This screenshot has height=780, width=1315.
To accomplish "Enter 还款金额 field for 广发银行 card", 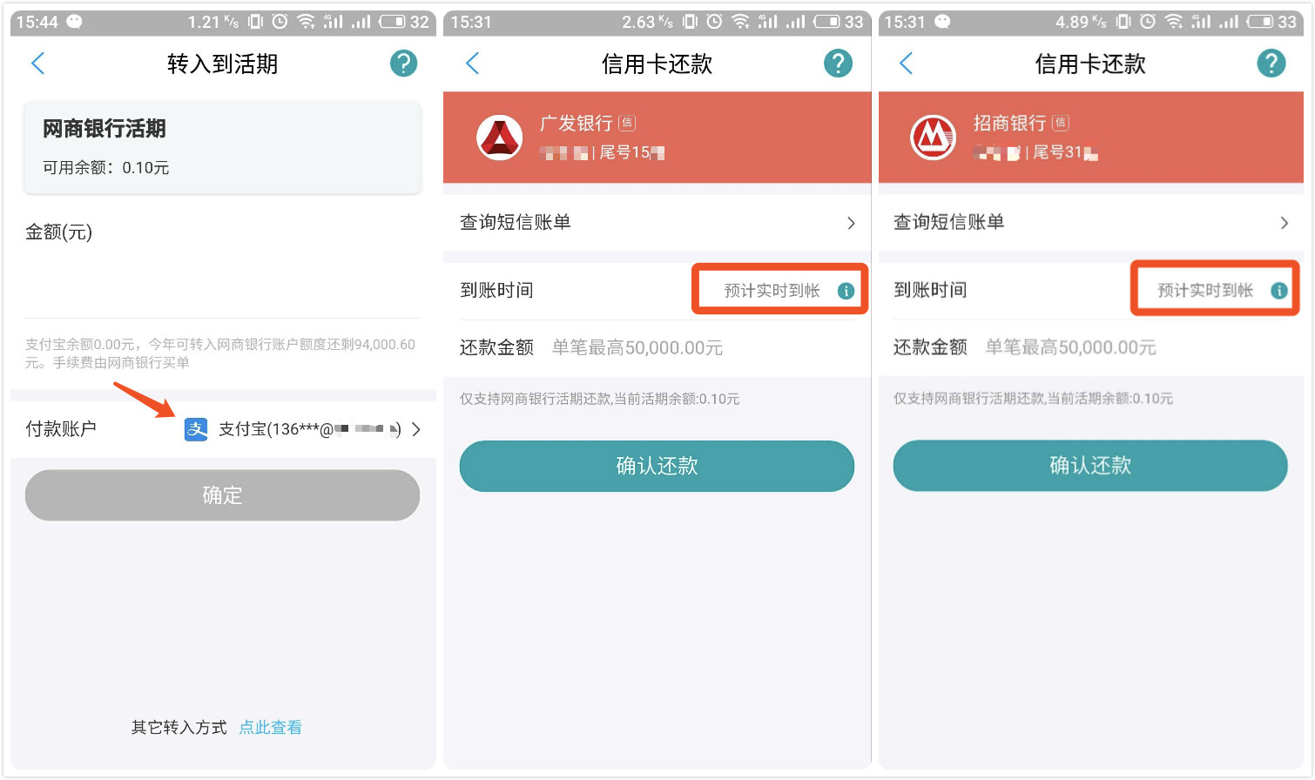I will (679, 348).
